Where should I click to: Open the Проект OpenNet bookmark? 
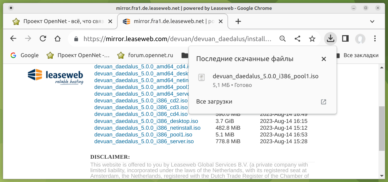coord(78,55)
